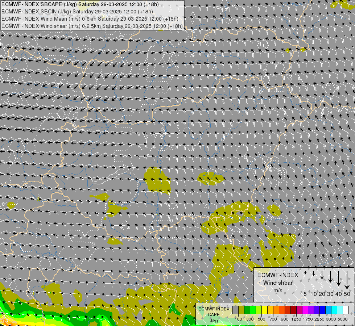Click the 100 label on CAPE scale
Screen dimensions: 355x326
238,319
